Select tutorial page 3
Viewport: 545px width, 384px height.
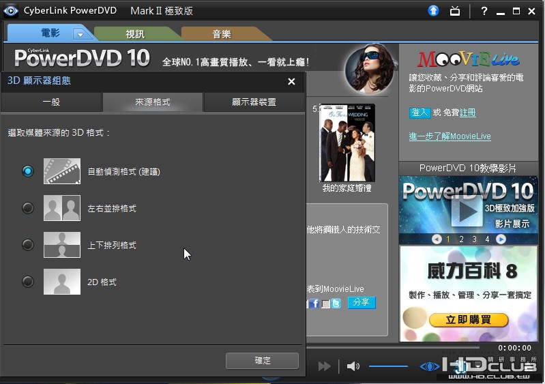click(x=475, y=239)
